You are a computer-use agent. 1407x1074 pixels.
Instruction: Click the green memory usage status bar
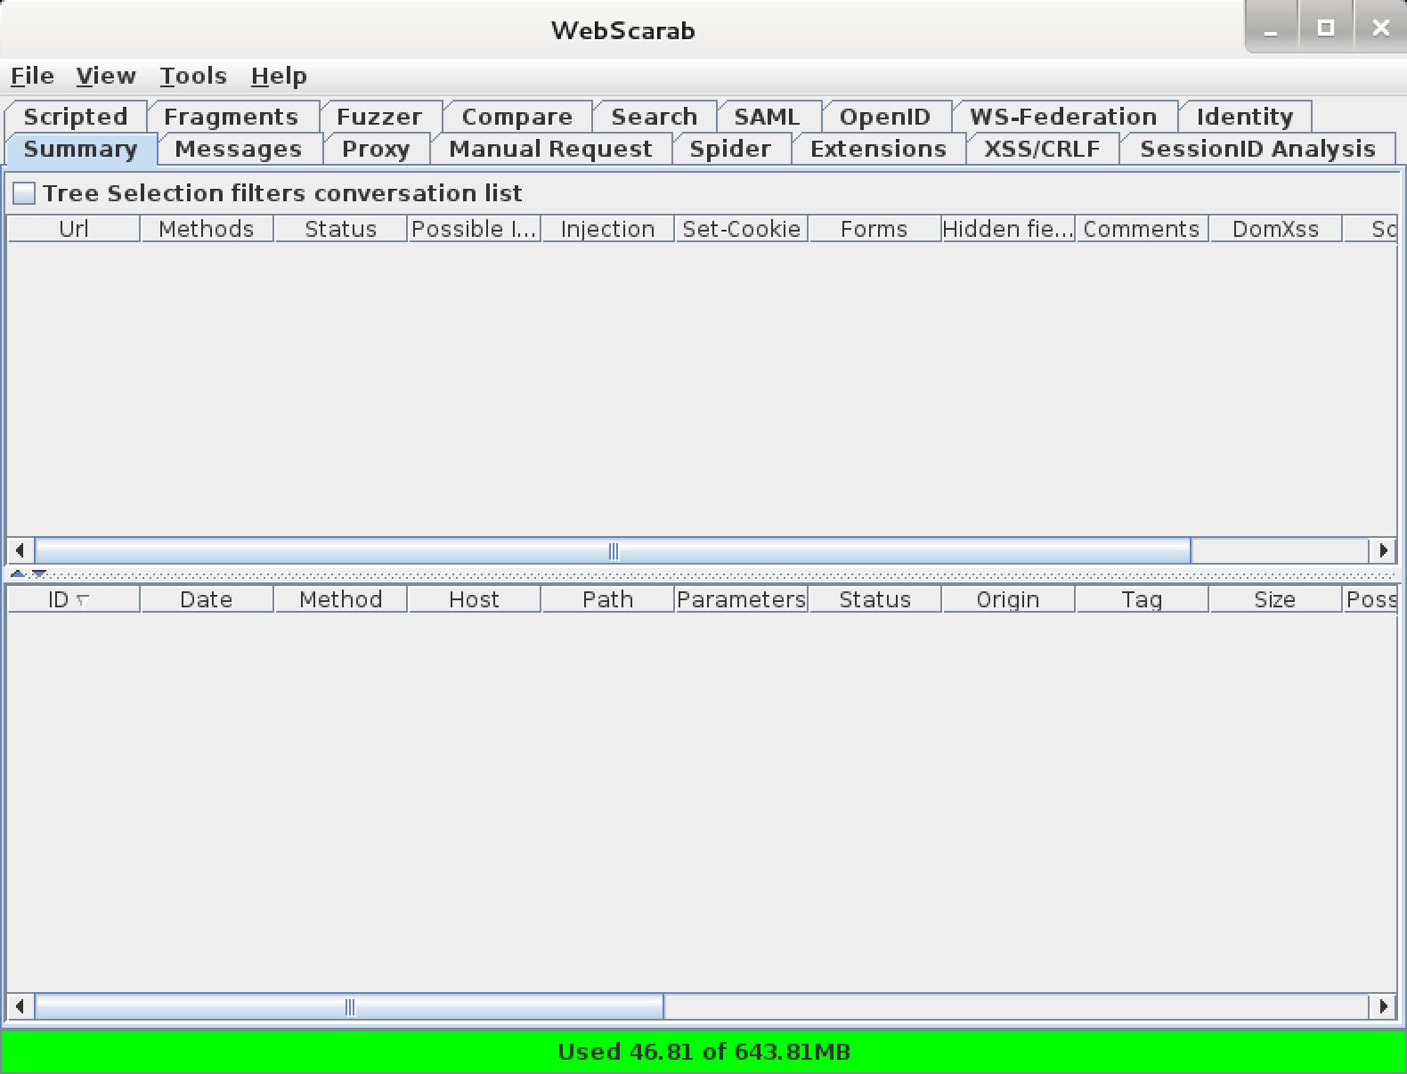[703, 1052]
